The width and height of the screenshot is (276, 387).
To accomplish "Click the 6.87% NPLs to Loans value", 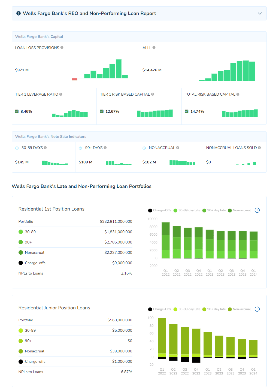I will point(127,372).
